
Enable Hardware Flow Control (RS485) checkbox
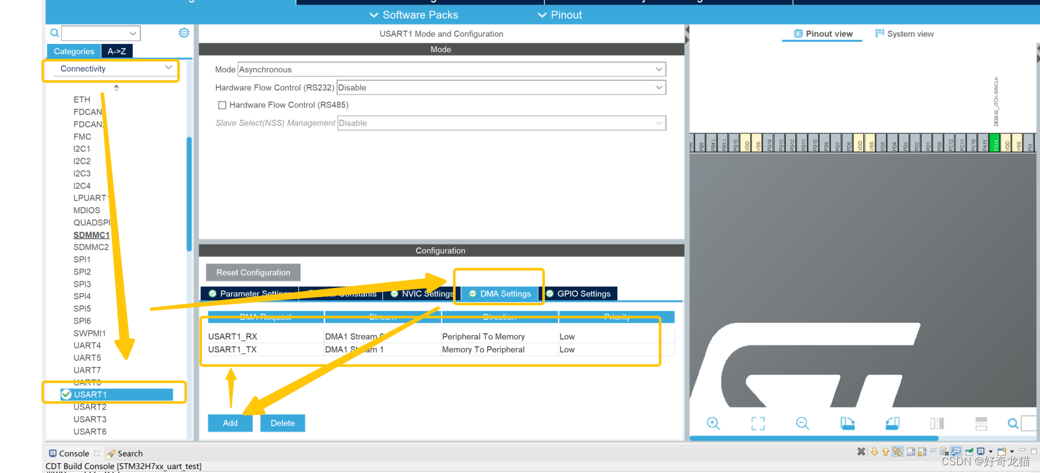(x=222, y=105)
